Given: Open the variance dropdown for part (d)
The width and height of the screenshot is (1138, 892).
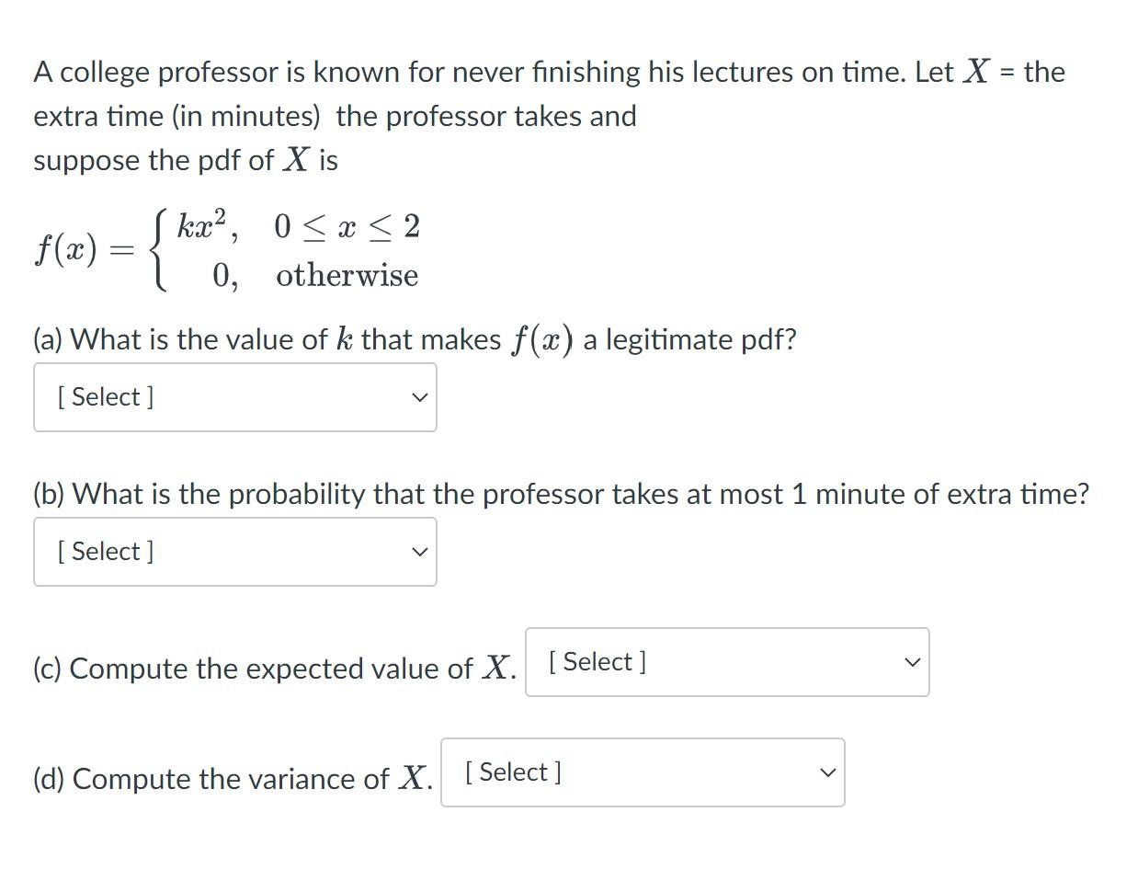Looking at the screenshot, I should tap(642, 772).
